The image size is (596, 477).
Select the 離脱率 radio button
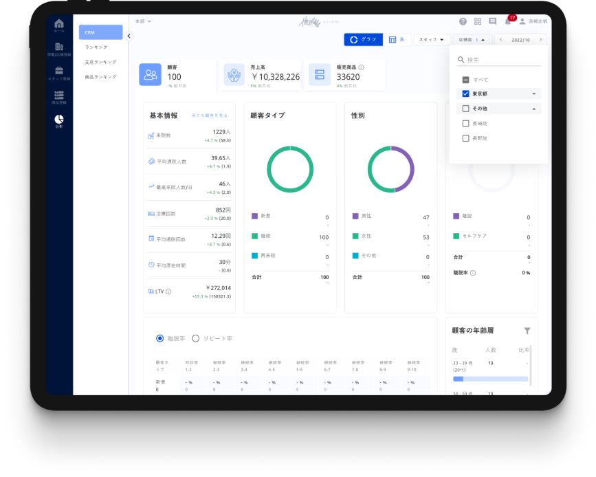[x=160, y=338]
